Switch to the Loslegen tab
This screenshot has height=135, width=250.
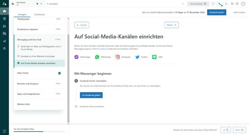(22, 15)
